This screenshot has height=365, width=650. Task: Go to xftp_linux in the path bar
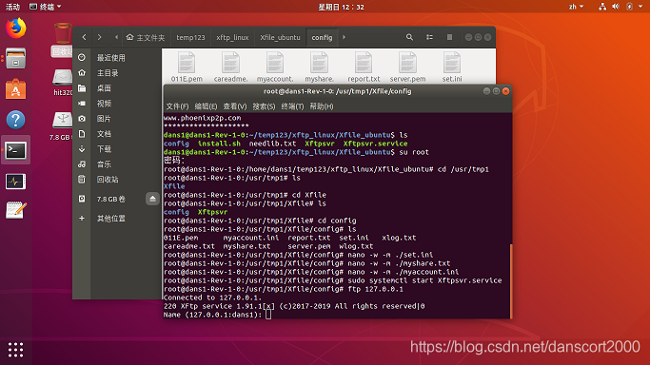232,37
